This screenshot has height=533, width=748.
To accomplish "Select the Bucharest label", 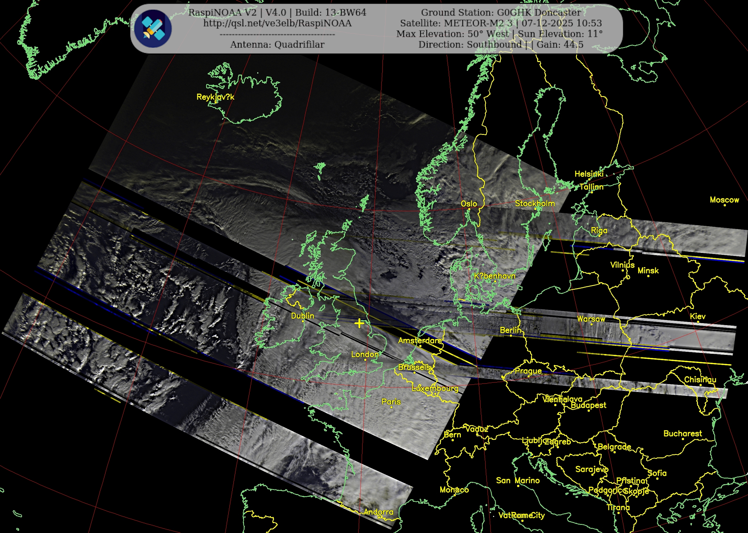I will (x=682, y=434).
